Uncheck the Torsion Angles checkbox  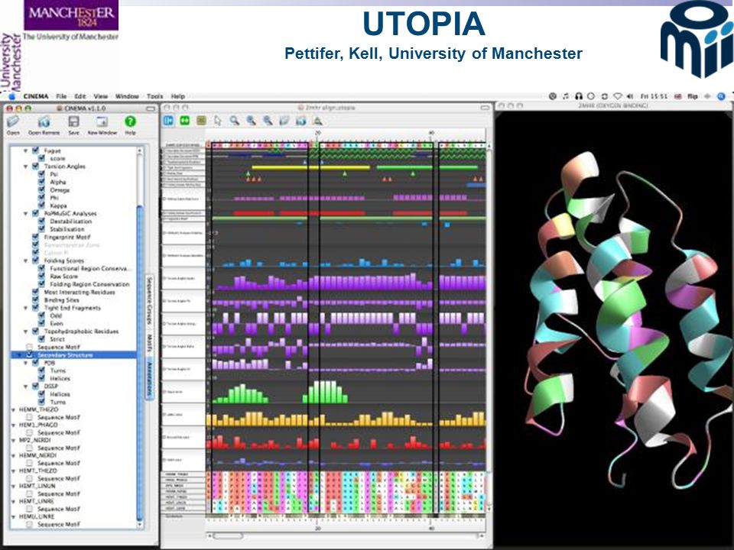click(36, 166)
